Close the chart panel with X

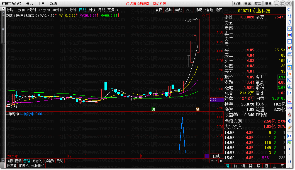(3, 9)
